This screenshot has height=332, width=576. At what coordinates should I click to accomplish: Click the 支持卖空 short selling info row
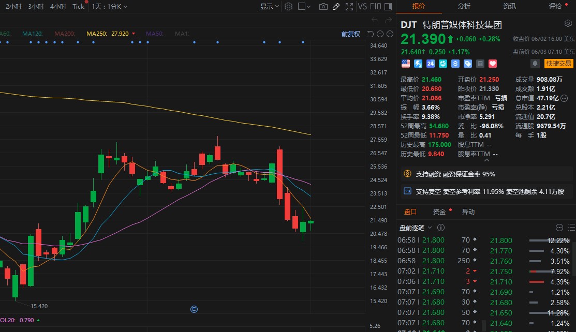click(x=485, y=191)
